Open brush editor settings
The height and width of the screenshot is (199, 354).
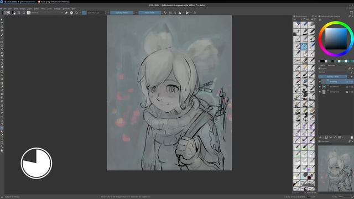tap(19, 13)
